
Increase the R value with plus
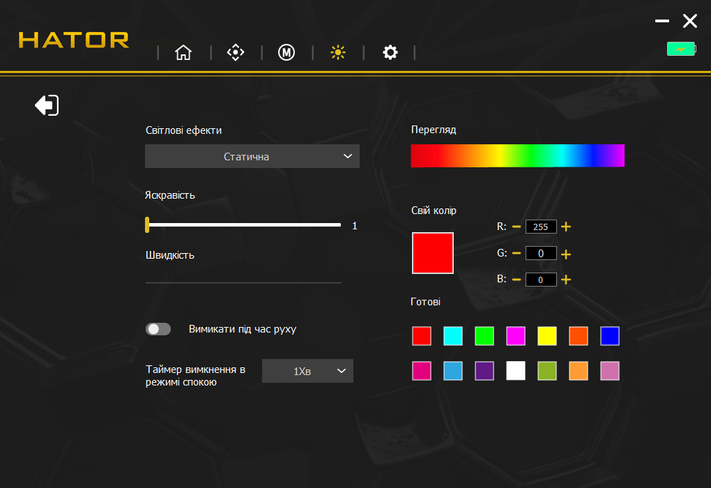click(566, 227)
